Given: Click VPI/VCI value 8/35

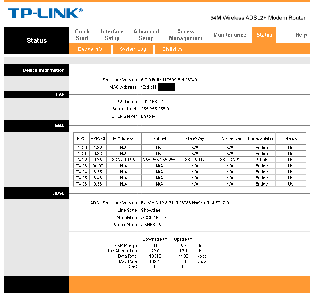Looking at the screenshot, I should 98,172.
